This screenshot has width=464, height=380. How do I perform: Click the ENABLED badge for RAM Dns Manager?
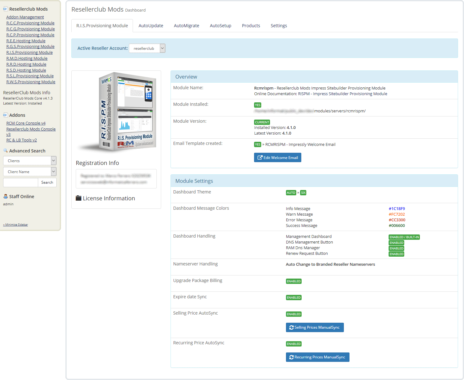coord(396,249)
